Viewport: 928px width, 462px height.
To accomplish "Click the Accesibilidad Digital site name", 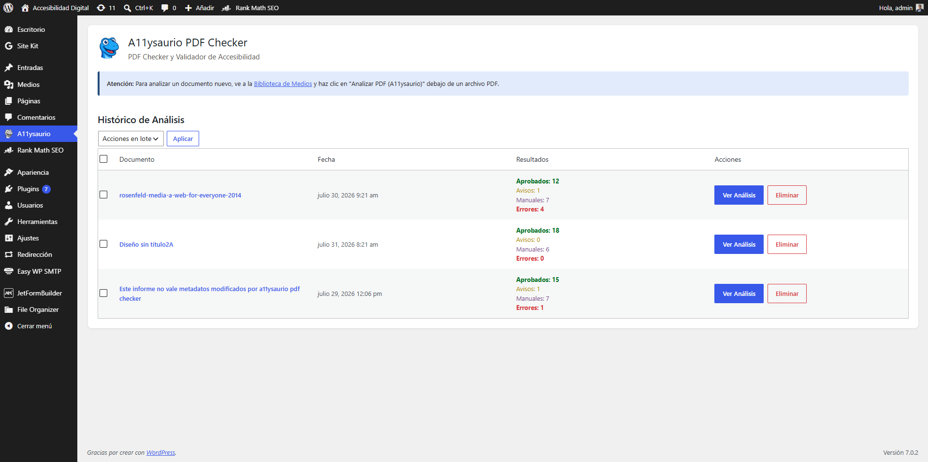I will [61, 8].
